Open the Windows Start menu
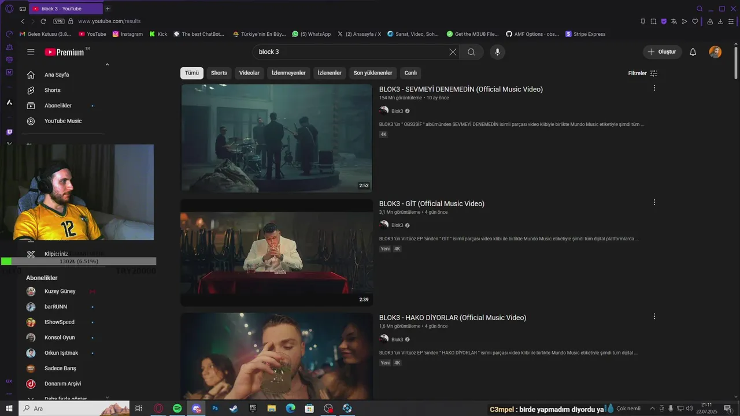This screenshot has height=416, width=740. pyautogui.click(x=9, y=408)
